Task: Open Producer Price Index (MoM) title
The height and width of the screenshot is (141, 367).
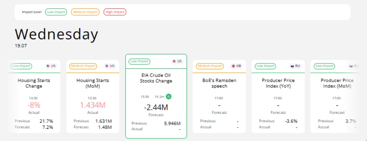Action: 337,83
